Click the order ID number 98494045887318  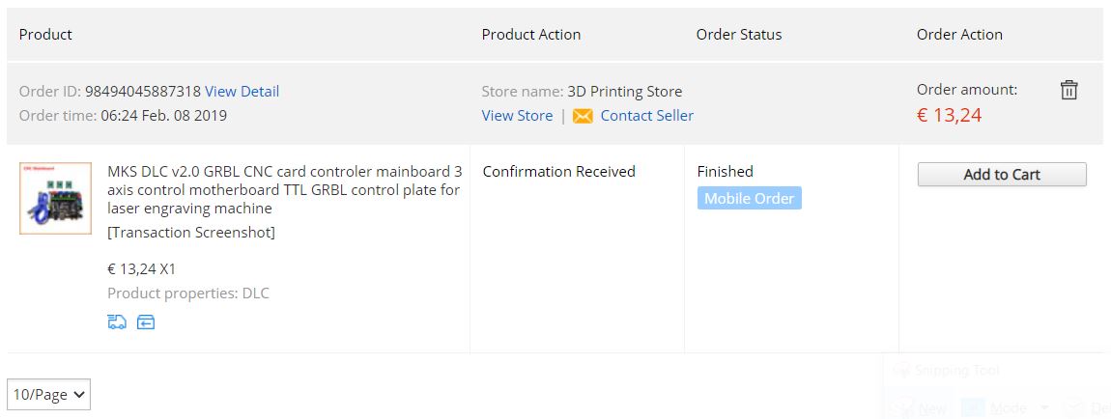[x=143, y=92]
